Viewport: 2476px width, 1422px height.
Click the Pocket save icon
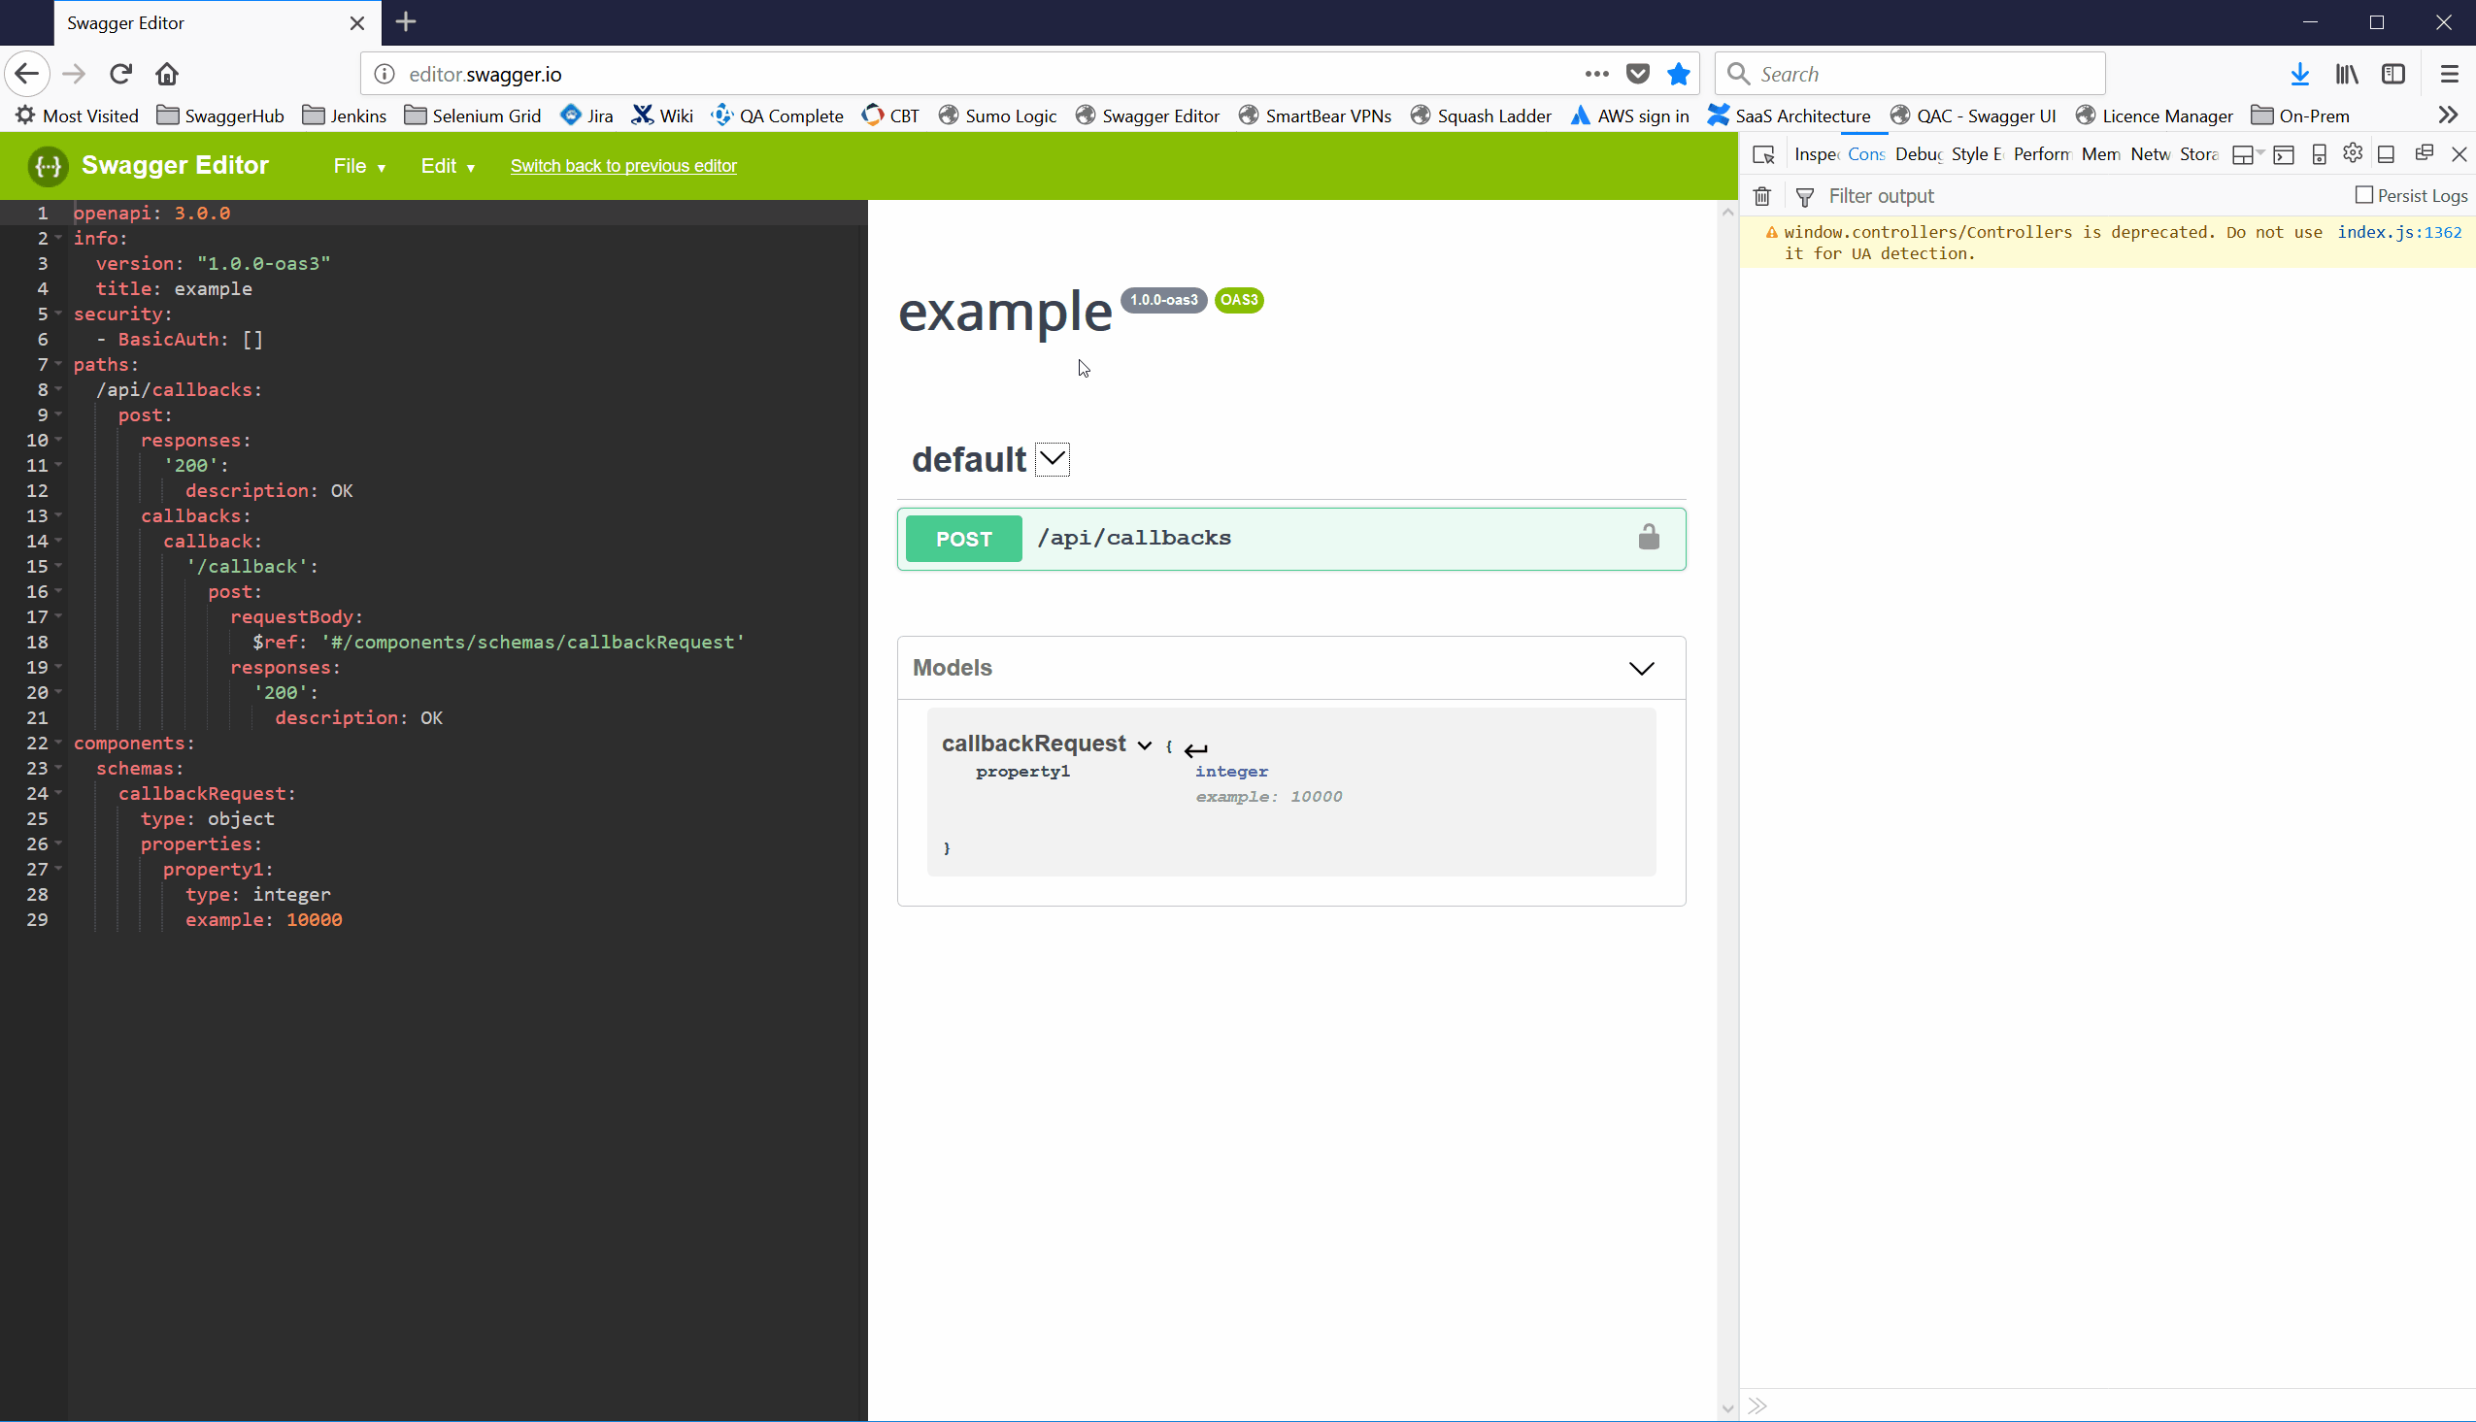tap(1638, 74)
